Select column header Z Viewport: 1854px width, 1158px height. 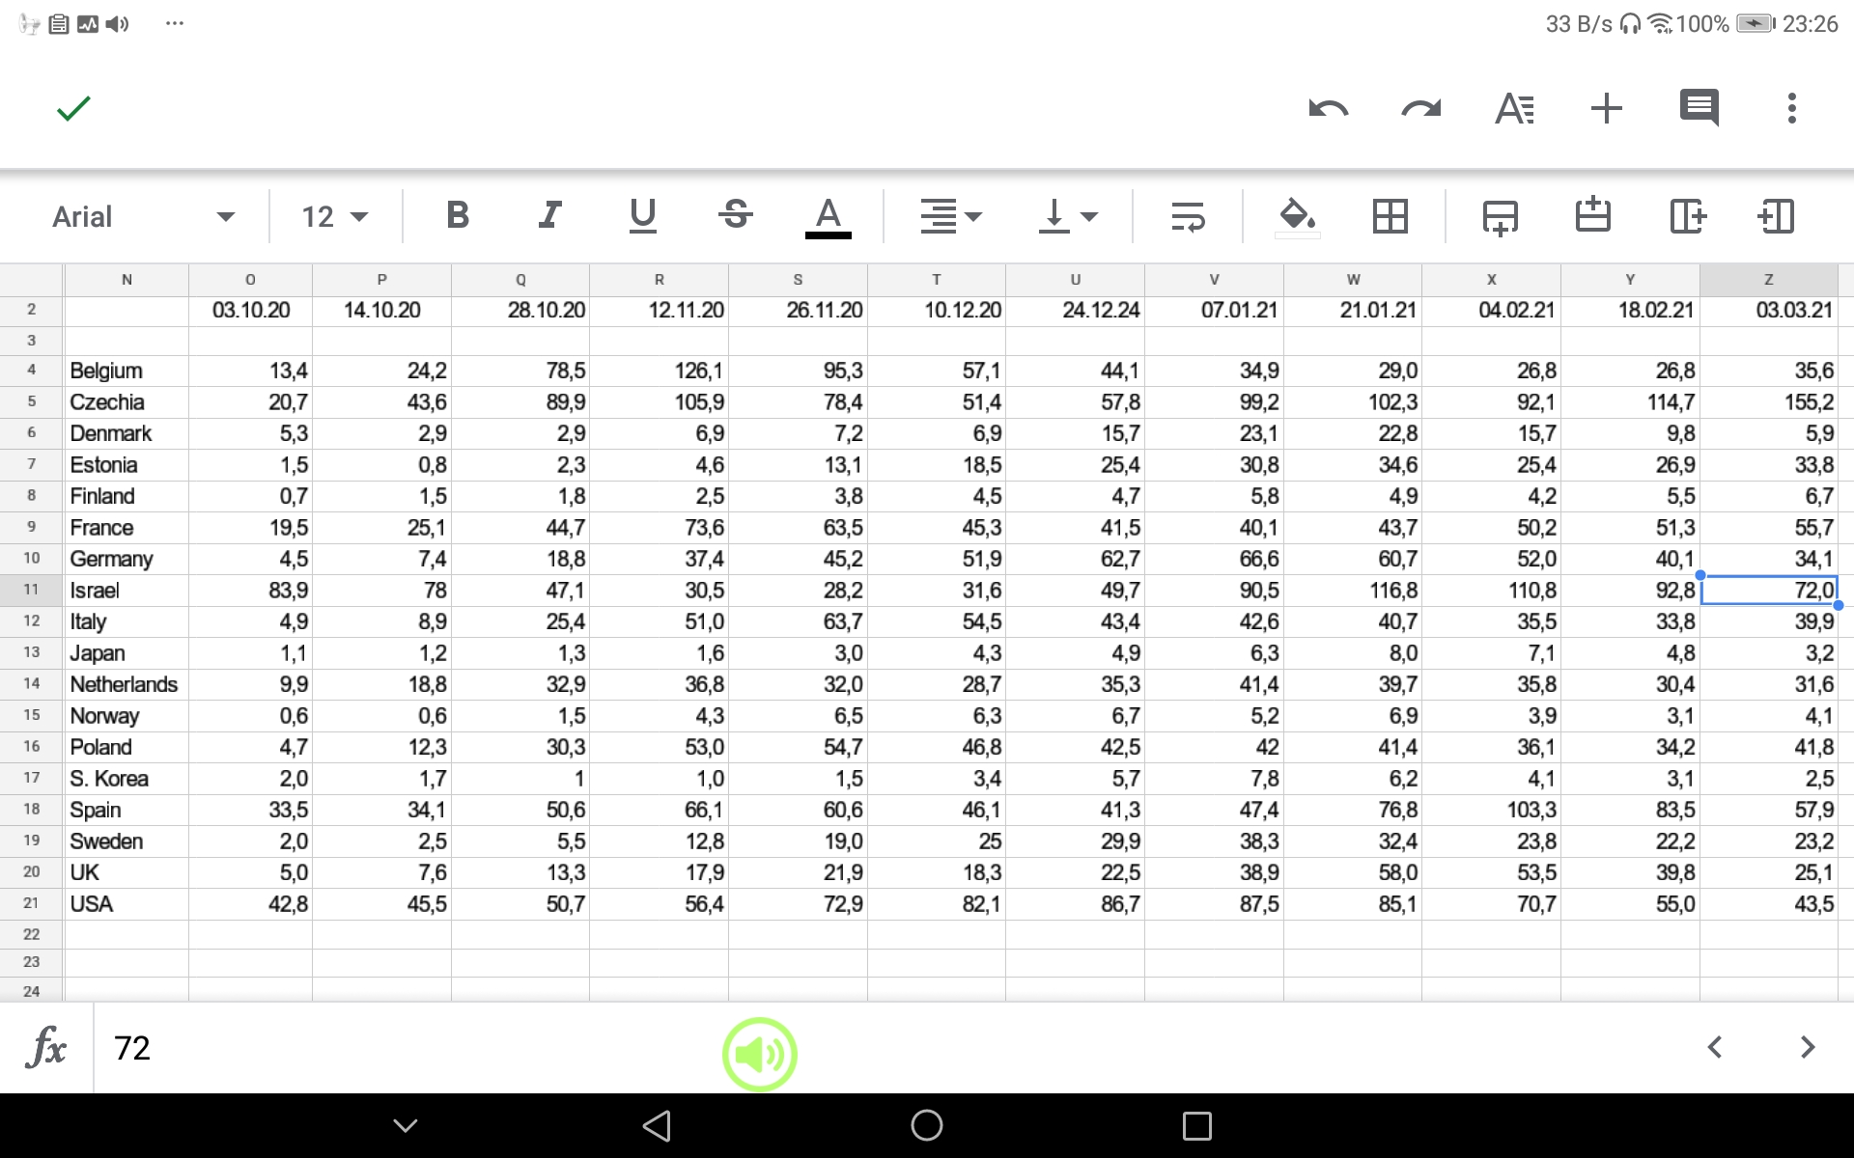point(1768,280)
